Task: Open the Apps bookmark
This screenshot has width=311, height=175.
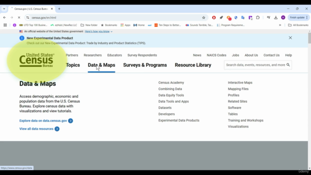Action: (125, 25)
